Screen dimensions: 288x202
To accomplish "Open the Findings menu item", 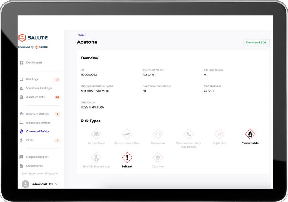I will pyautogui.click(x=32, y=79).
